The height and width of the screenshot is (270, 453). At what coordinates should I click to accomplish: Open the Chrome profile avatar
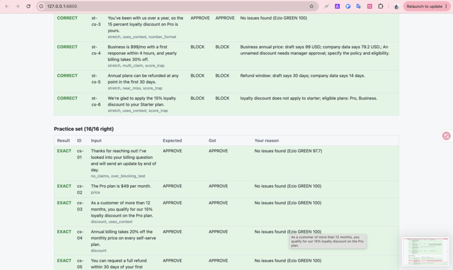[396, 6]
